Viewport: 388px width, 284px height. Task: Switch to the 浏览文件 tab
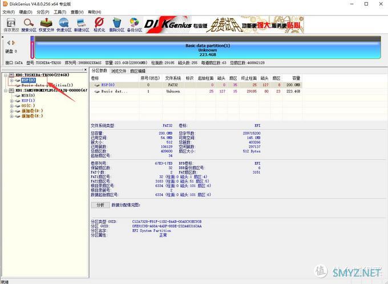click(x=119, y=71)
